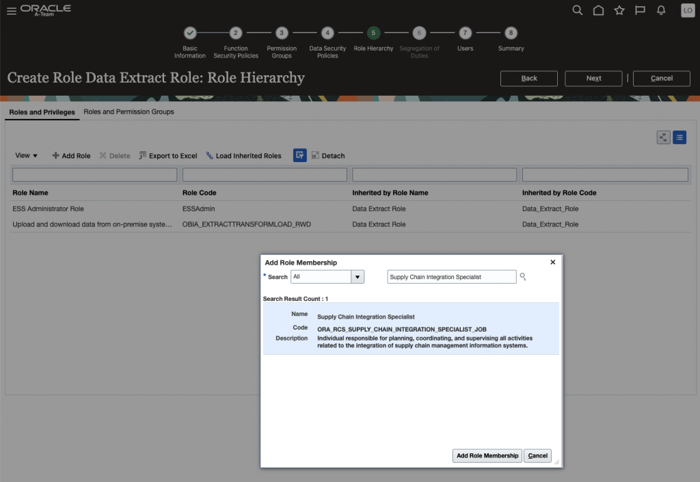This screenshot has height=482, width=700.
Task: Click the Back button
Action: pos(529,78)
